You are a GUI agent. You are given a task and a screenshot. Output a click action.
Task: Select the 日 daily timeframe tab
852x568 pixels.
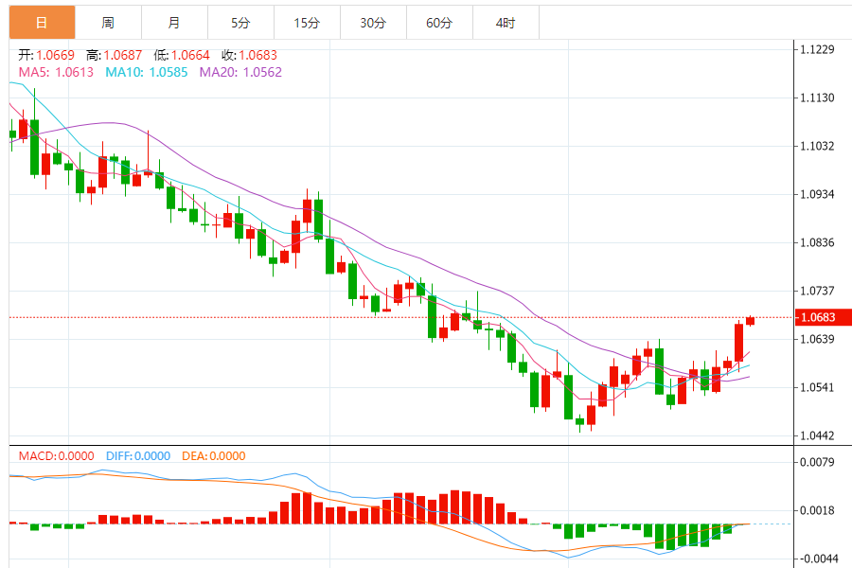pos(42,23)
